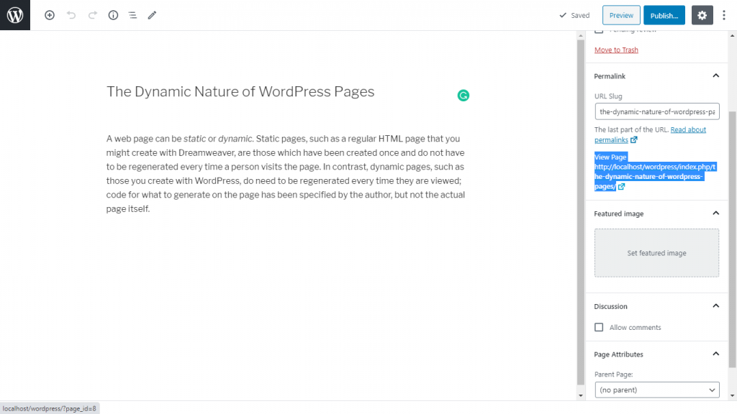
Task: Click the Preview button
Action: click(621, 15)
